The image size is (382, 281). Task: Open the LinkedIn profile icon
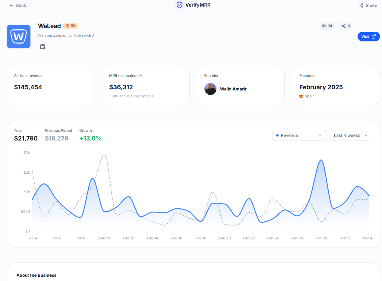click(43, 47)
